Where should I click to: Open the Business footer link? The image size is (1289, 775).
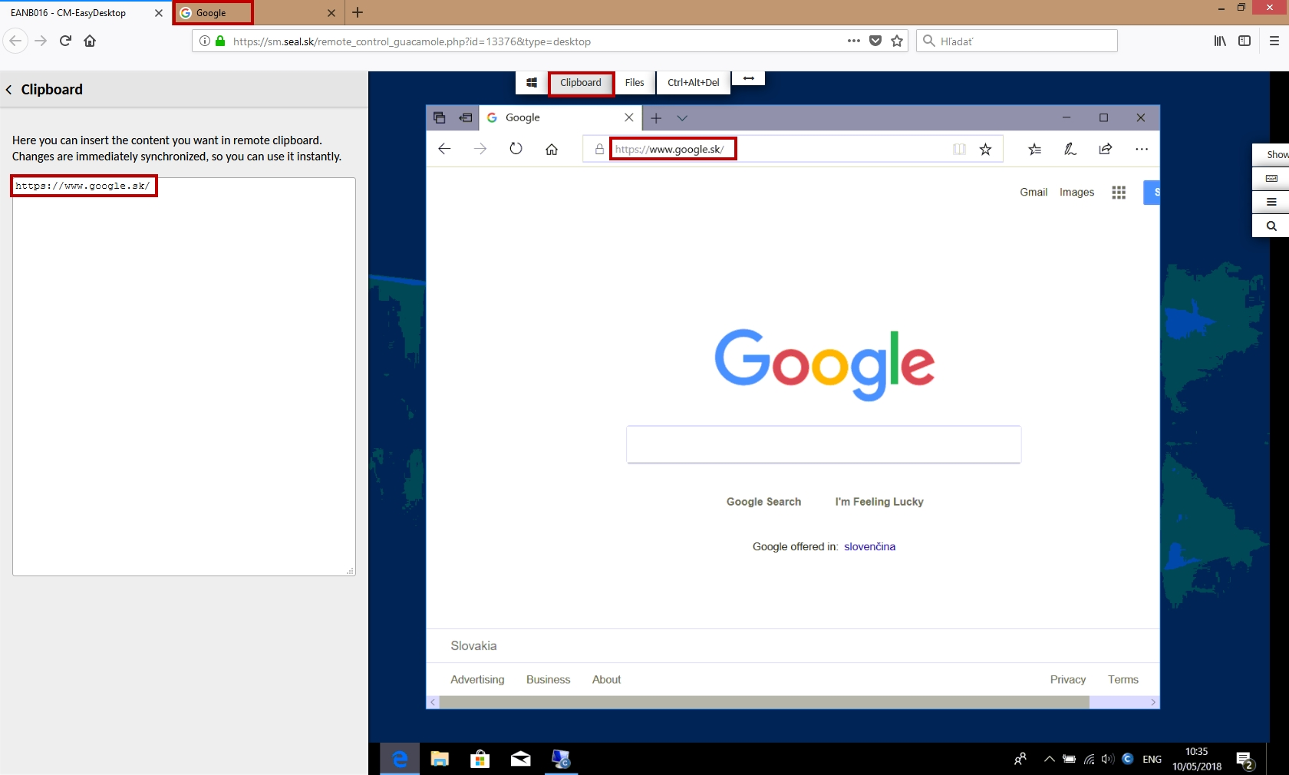[548, 680]
